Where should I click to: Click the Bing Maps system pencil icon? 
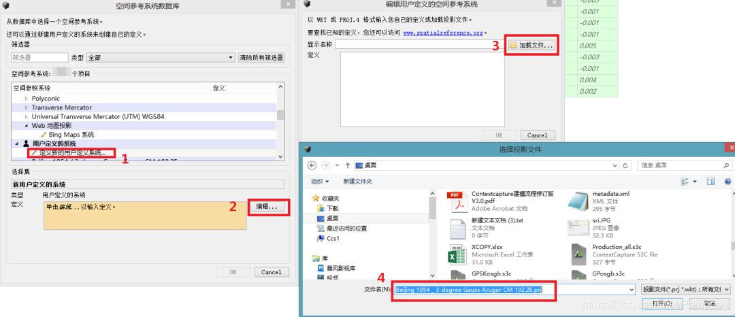pyautogui.click(x=44, y=135)
